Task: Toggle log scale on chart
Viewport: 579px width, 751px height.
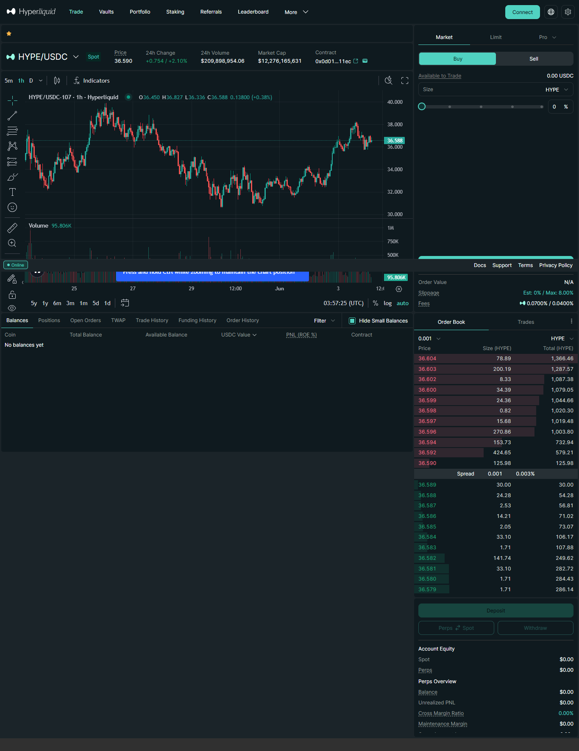Action: pos(387,303)
